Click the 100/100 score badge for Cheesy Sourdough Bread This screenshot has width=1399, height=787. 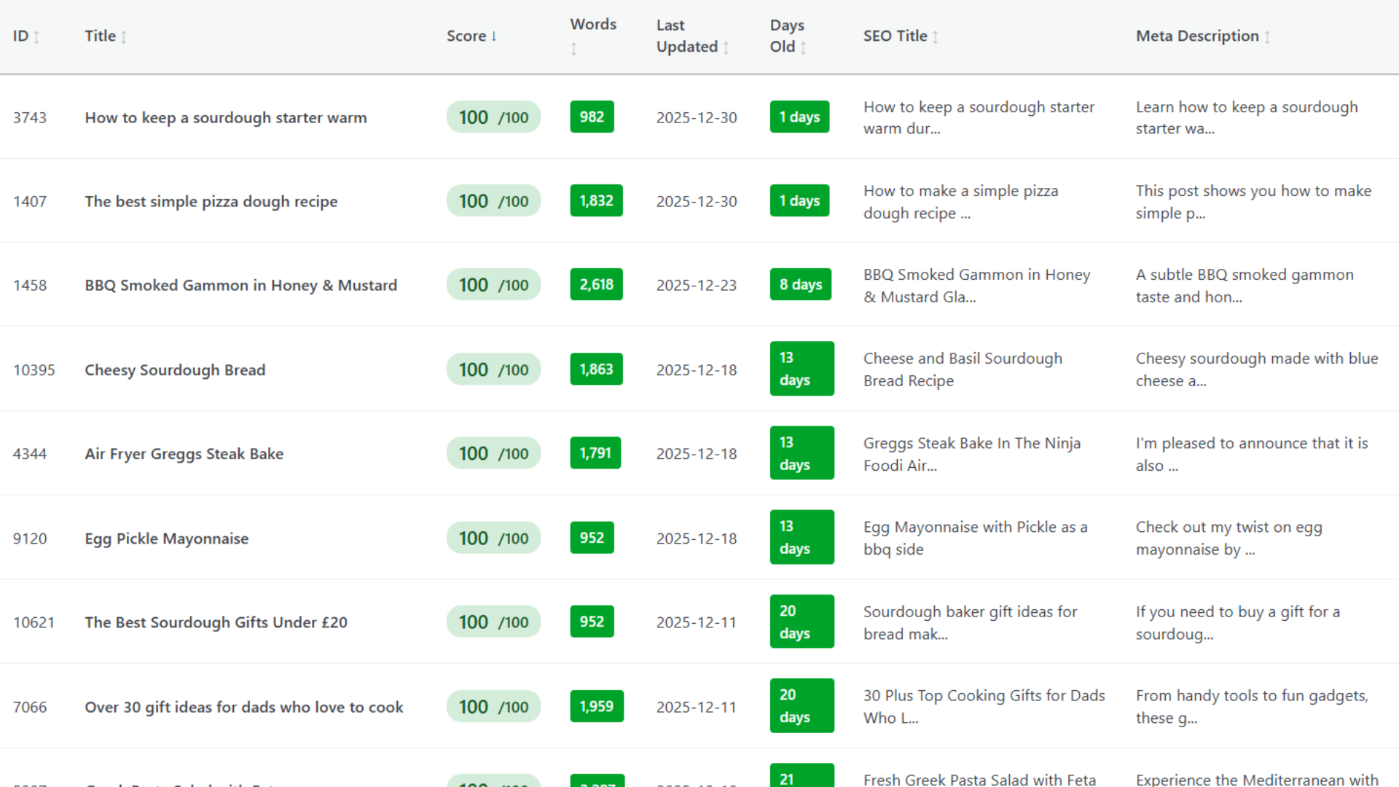click(493, 369)
